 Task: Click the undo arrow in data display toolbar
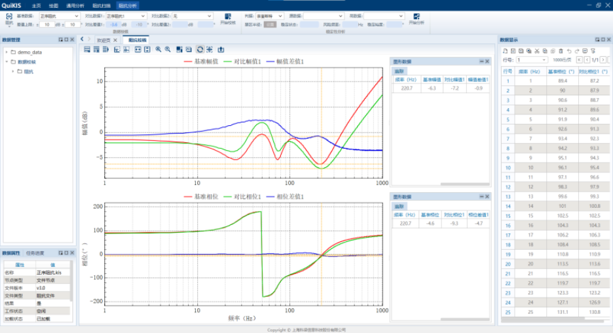[x=569, y=50]
